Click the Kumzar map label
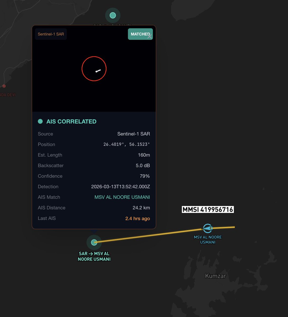This screenshot has width=288, height=317. point(216,276)
